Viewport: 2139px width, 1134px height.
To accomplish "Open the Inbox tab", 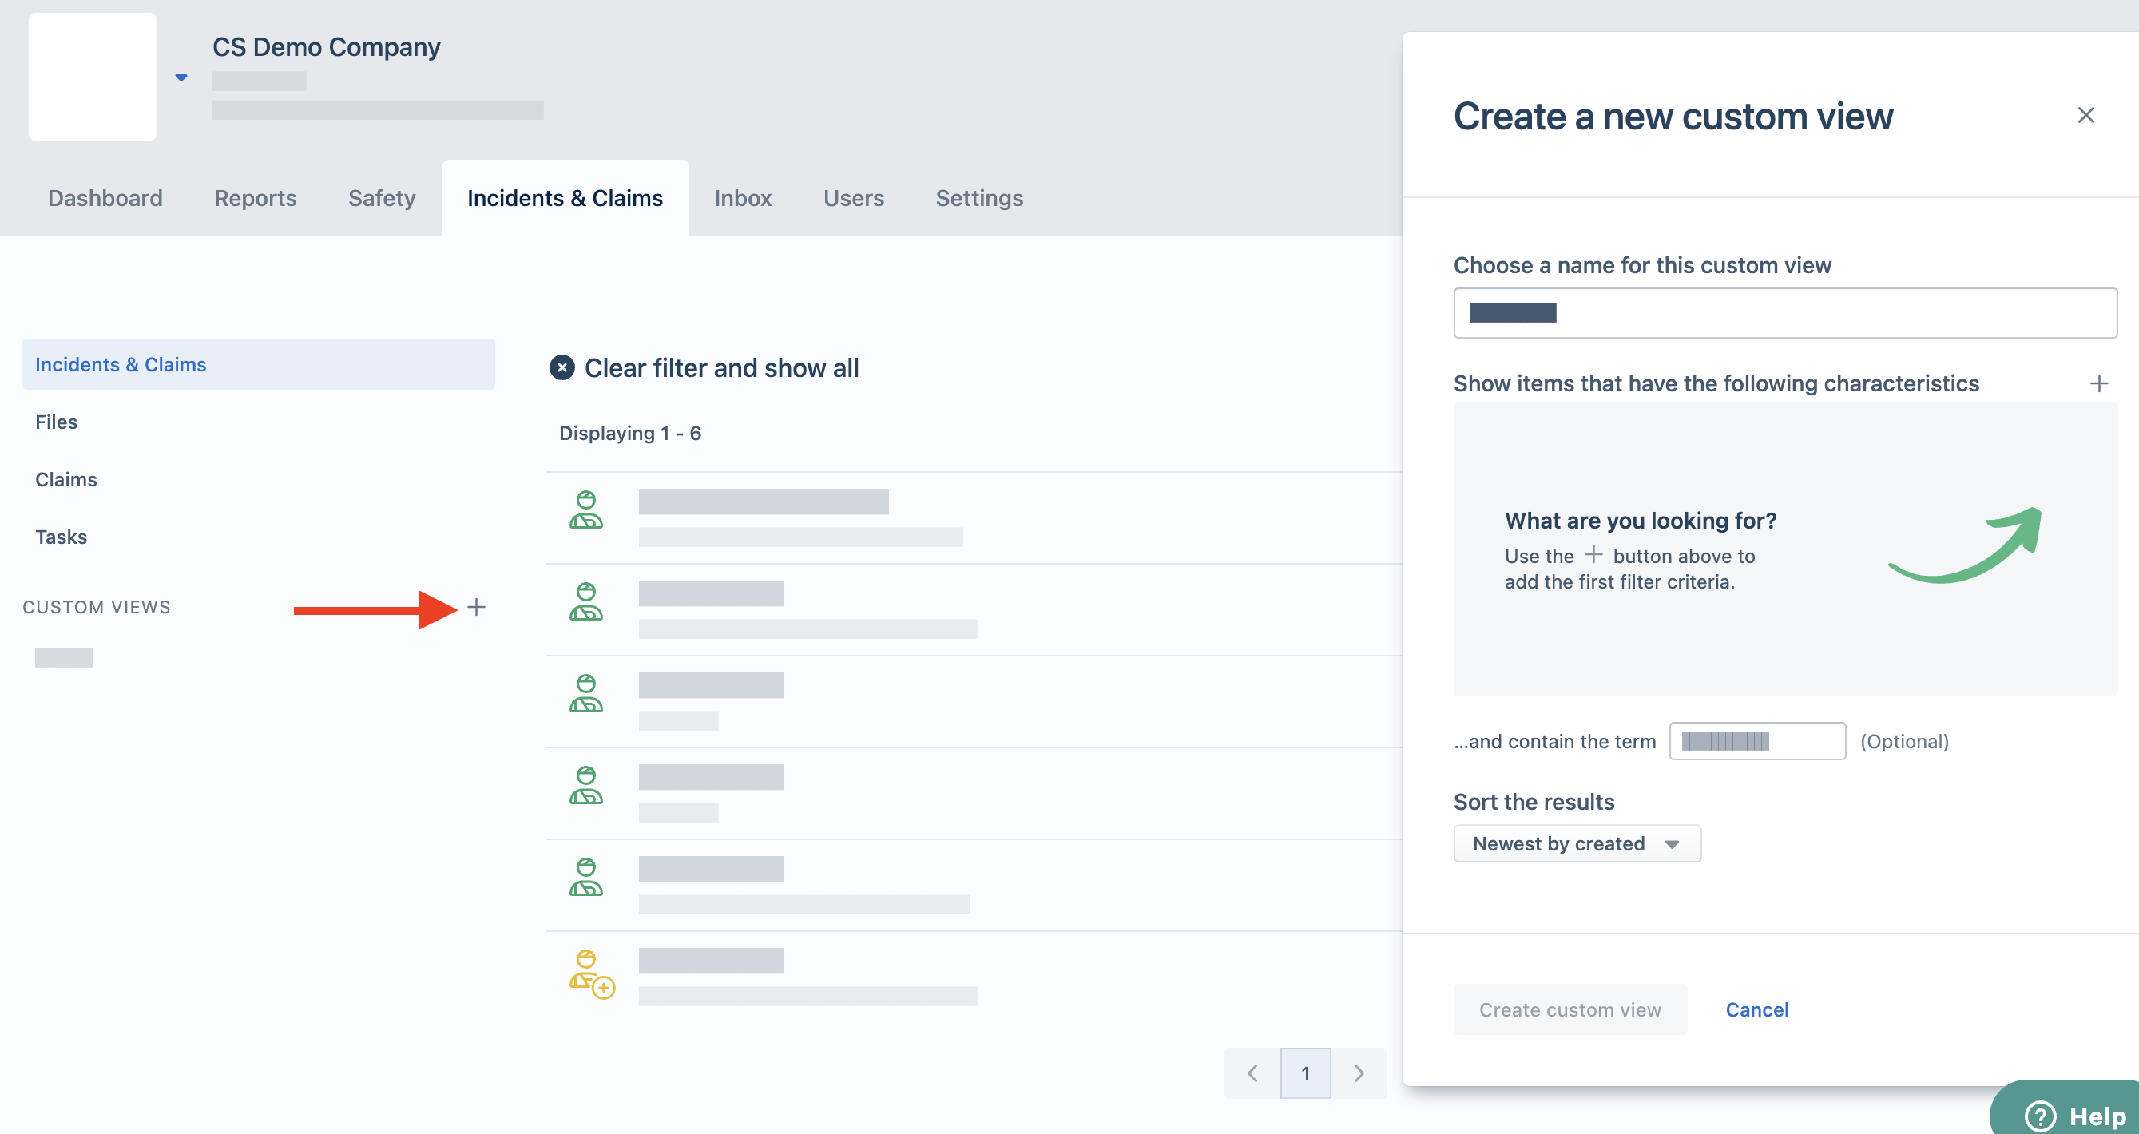I will coord(742,197).
